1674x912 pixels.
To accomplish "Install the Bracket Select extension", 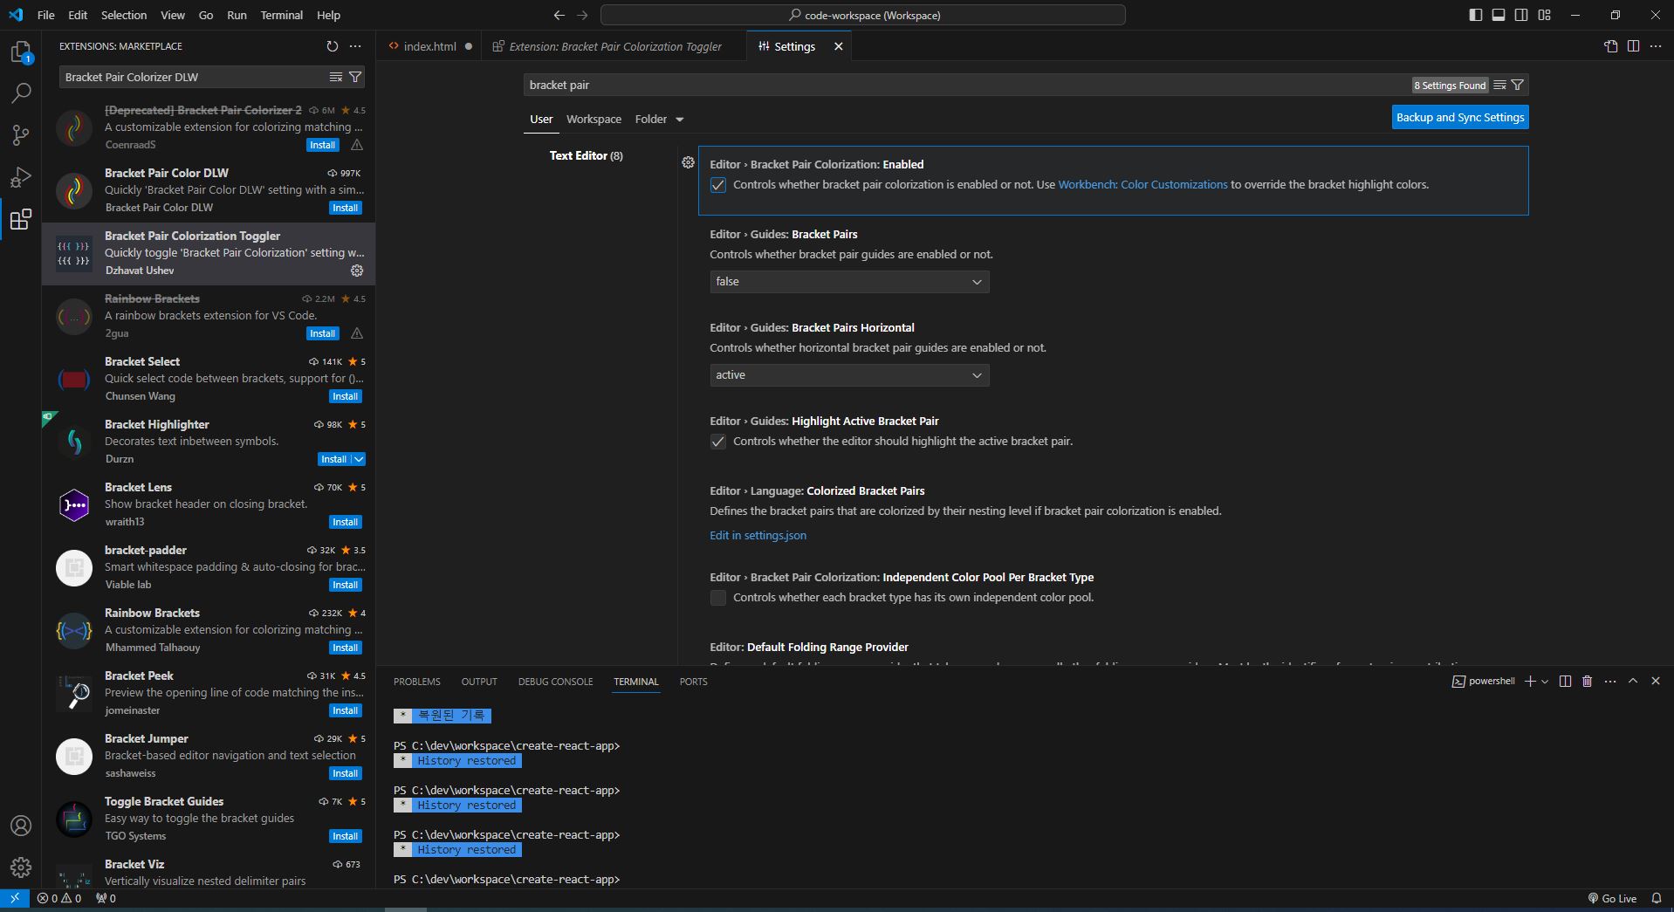I will (346, 396).
